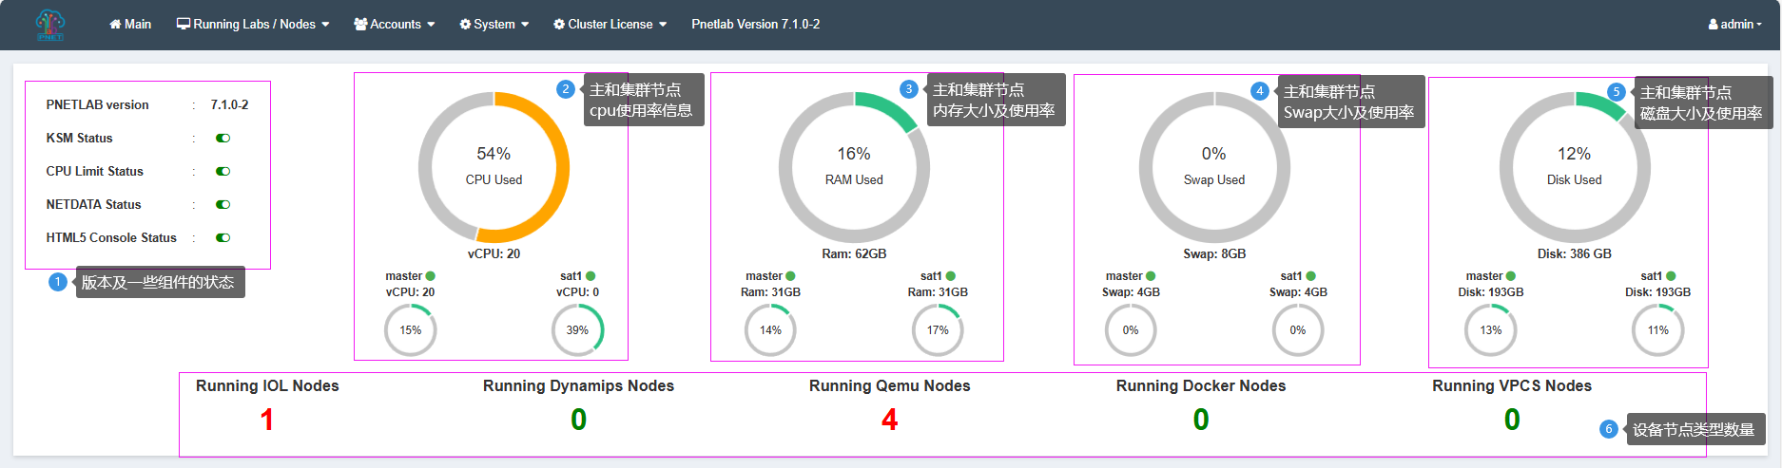Click the gear icon beside Cluster License

[x=559, y=25]
